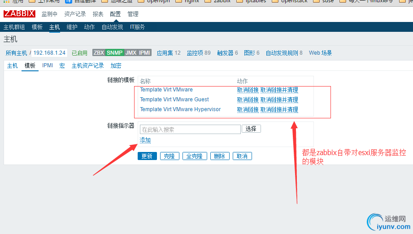Viewport: 413px width, 234px height.
Task: Click the 克隆 button
Action: tap(170, 156)
